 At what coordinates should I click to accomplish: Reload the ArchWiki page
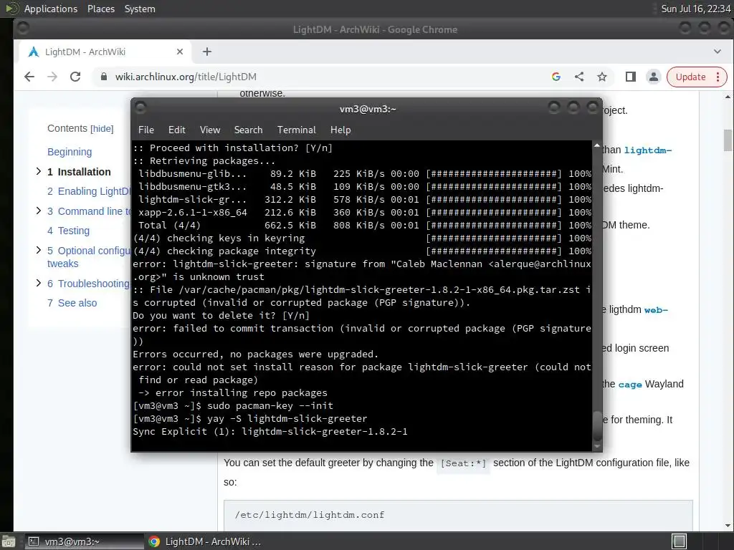coord(75,77)
